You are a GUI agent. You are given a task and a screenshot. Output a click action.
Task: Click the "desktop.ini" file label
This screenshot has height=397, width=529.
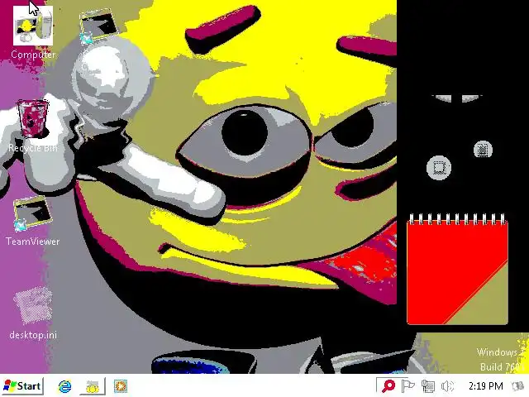click(x=33, y=335)
